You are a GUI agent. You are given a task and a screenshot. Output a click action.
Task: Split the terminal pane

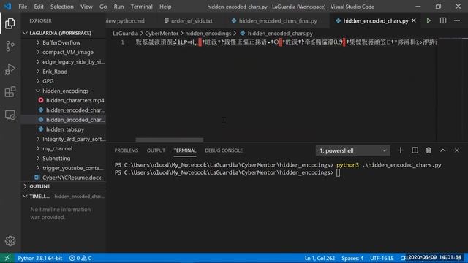[x=415, y=150]
